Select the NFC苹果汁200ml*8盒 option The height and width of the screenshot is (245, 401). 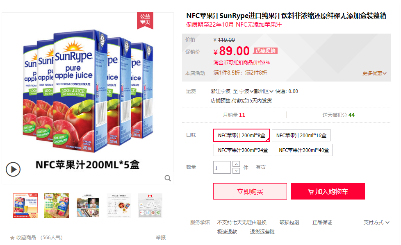coord(242,135)
